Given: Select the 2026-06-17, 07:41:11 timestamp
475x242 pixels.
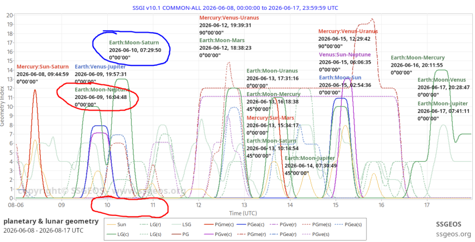Looking at the screenshot, I should (444, 111).
